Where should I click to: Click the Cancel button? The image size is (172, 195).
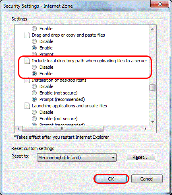[x=147, y=179]
